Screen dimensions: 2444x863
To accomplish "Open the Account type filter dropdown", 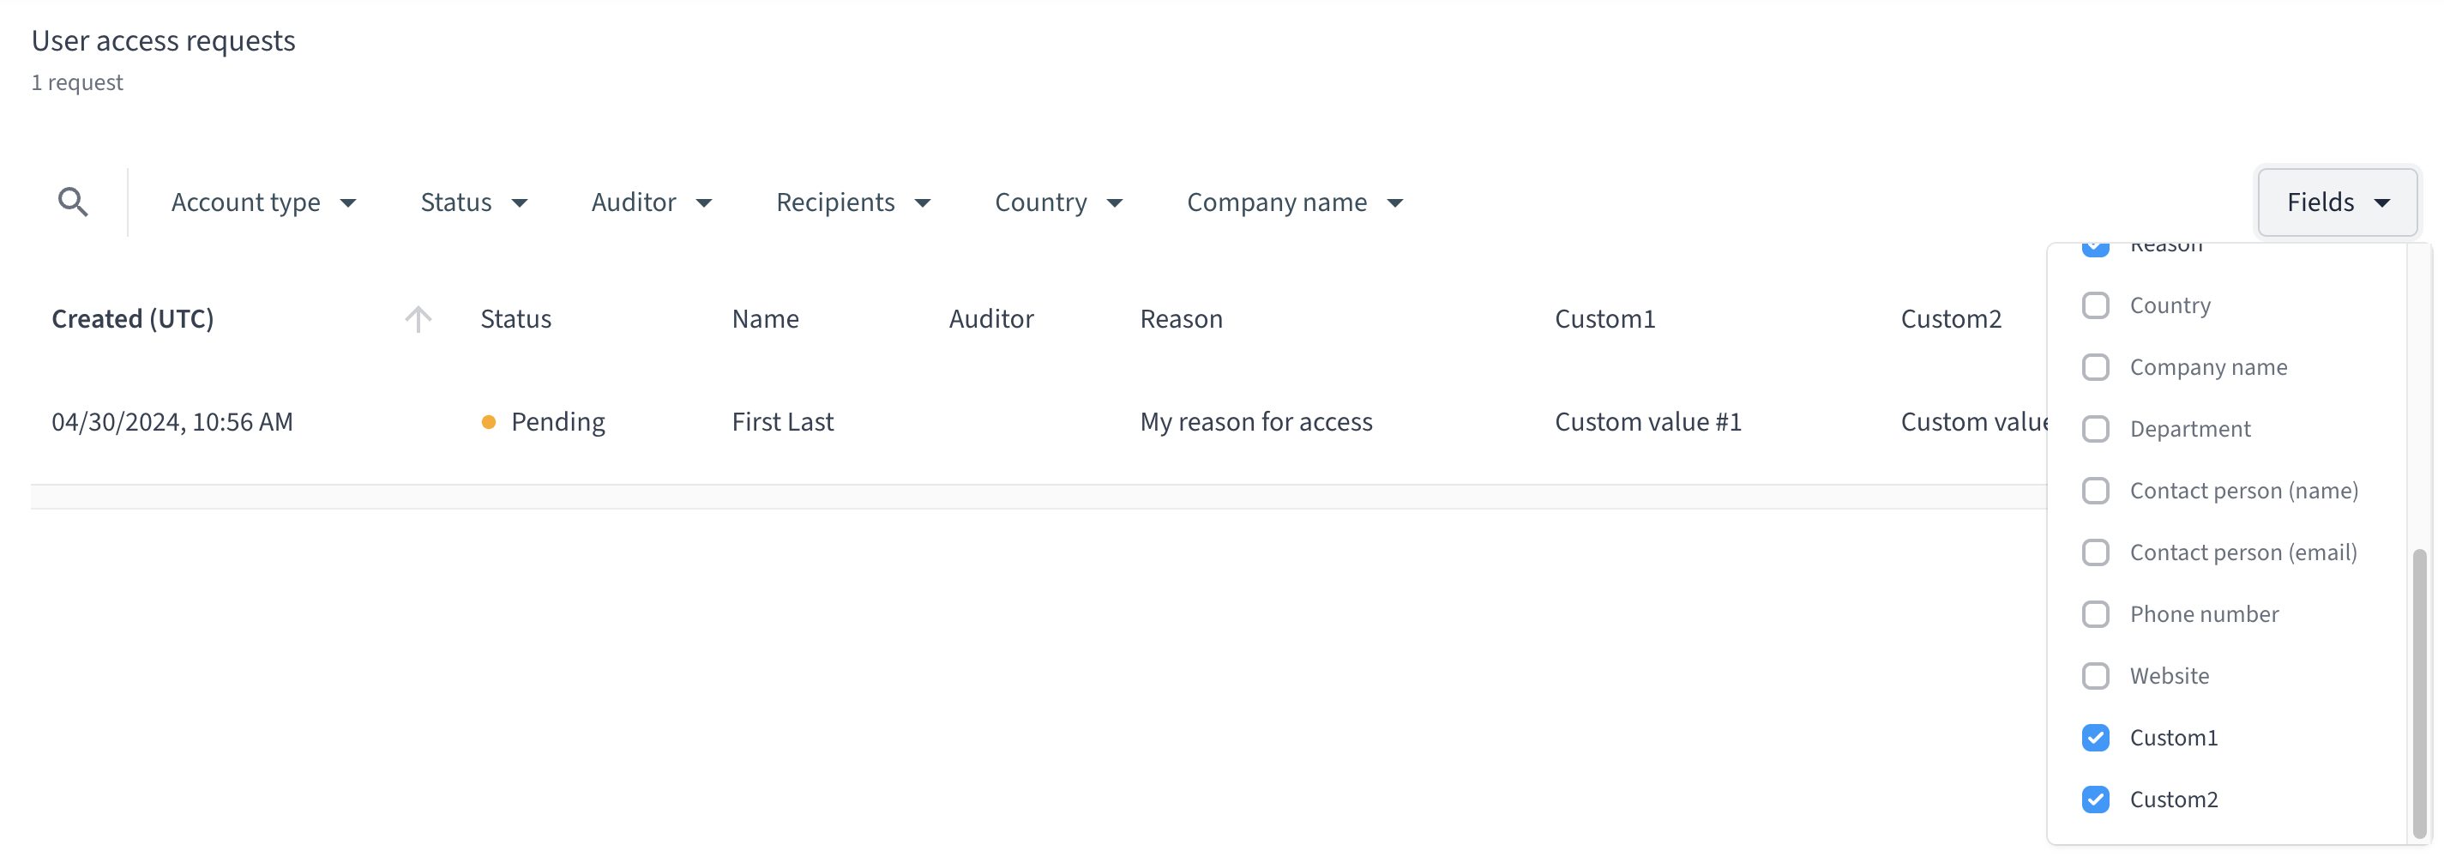I will click(264, 202).
